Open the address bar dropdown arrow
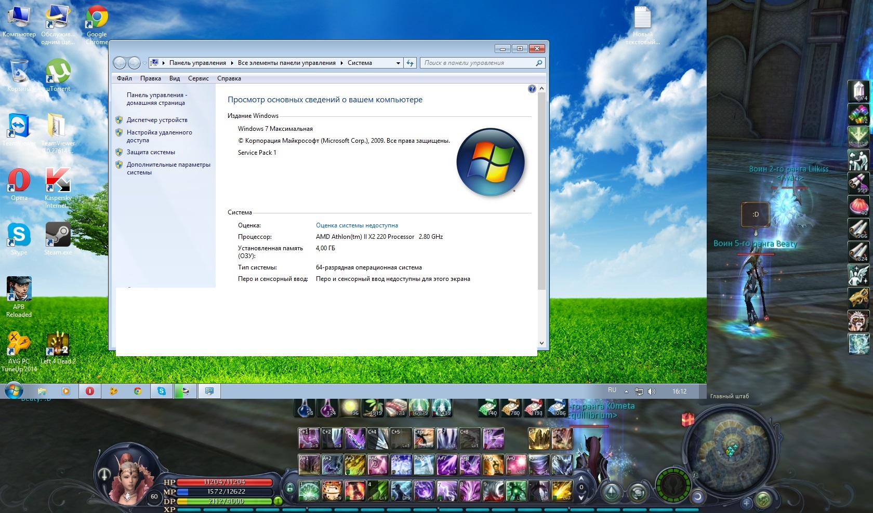Screen dimensions: 873x513 398,63
